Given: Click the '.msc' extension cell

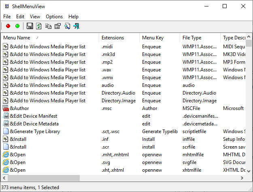Looking at the screenshot, I should (x=106, y=108).
